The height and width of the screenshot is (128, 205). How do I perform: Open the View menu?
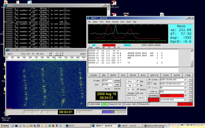click(x=101, y=22)
